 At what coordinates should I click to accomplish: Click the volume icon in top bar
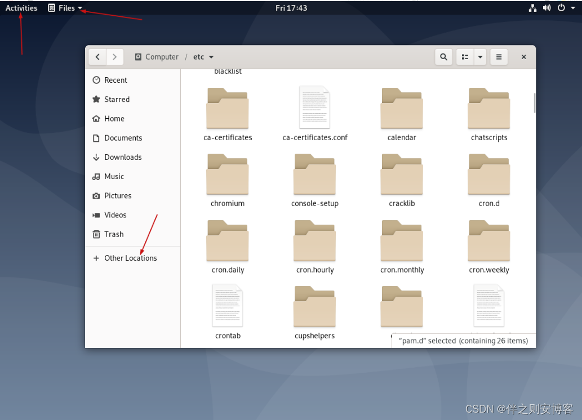(x=545, y=8)
